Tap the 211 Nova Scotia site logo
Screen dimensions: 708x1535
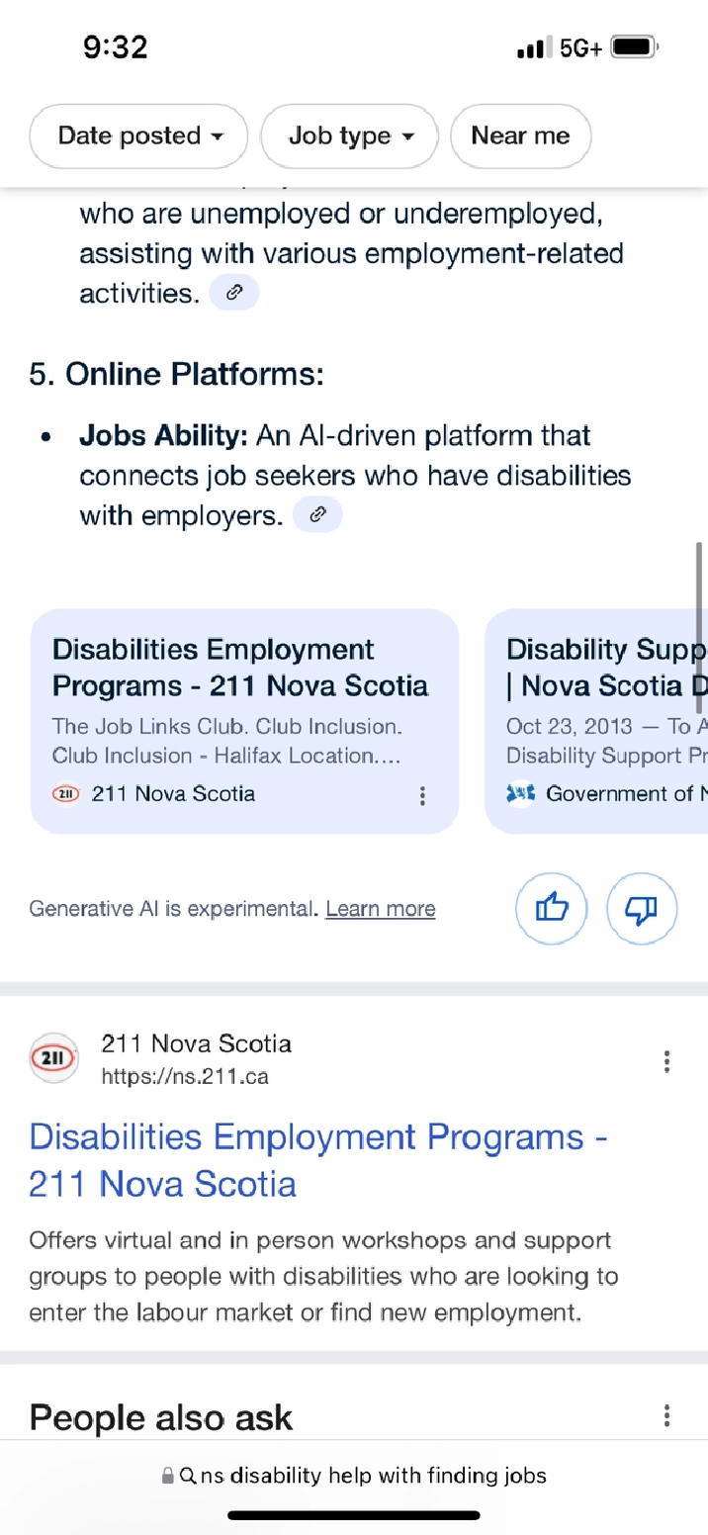54,1058
